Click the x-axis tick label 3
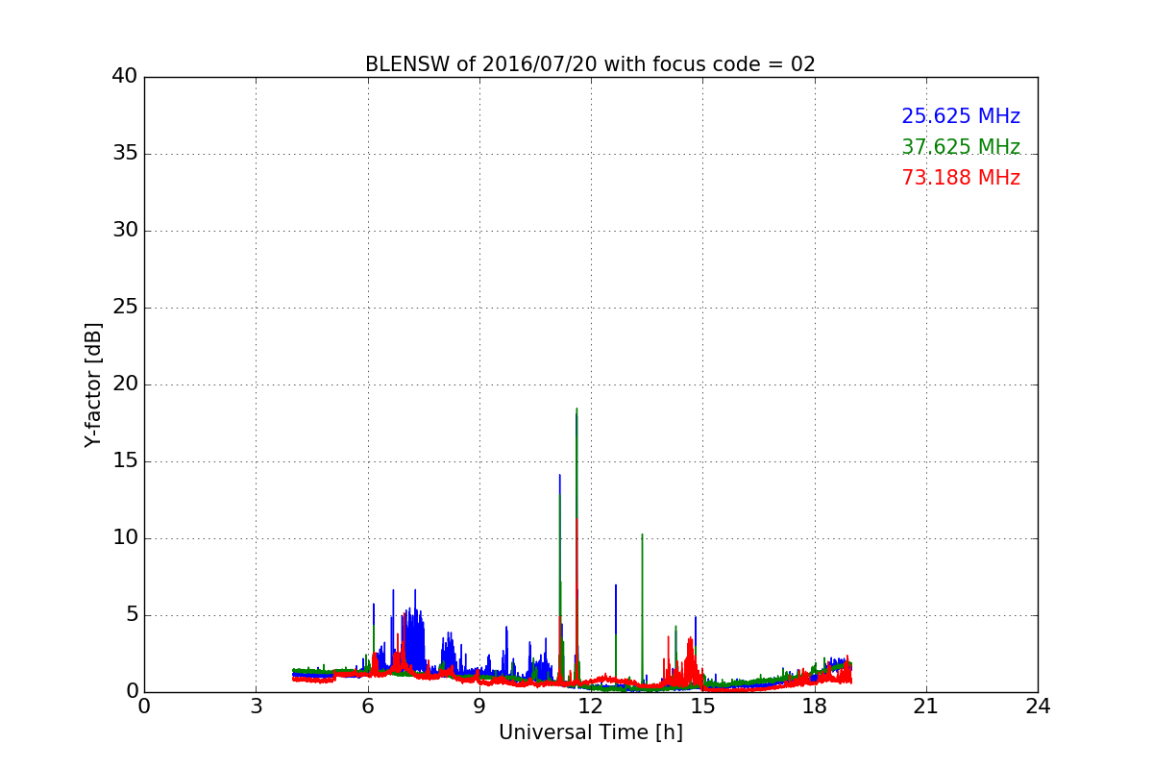 [256, 706]
